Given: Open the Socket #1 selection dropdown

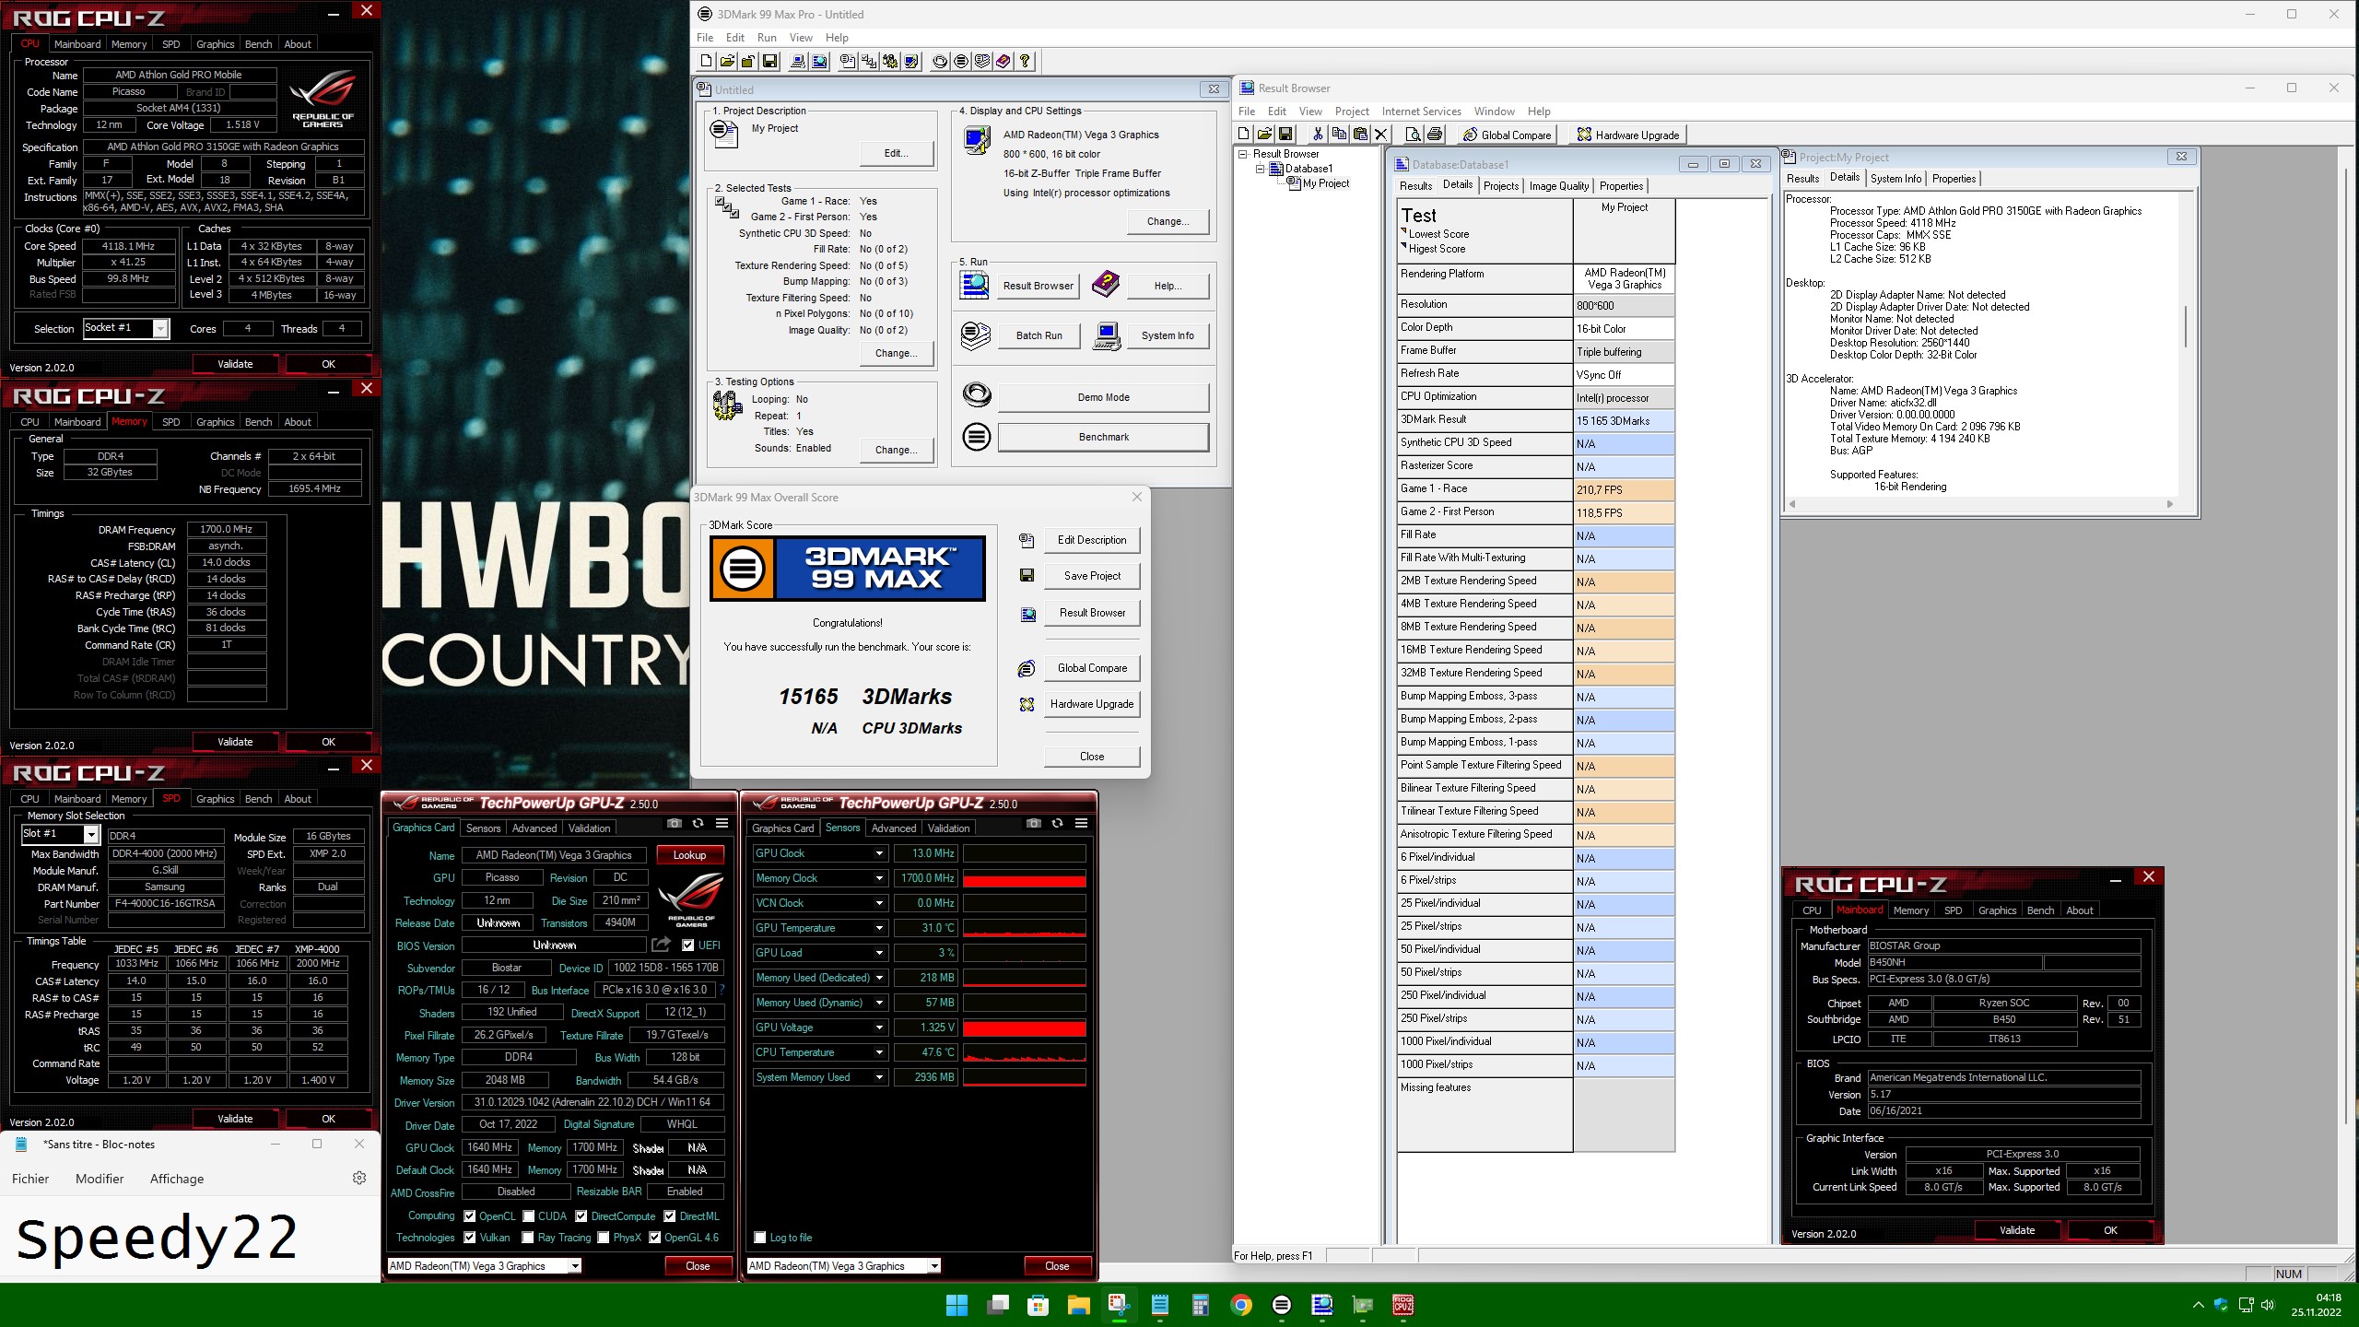Looking at the screenshot, I should tap(161, 329).
